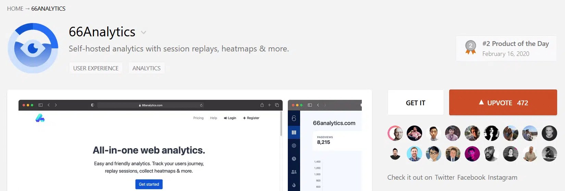The width and height of the screenshot is (565, 191).
Task: Click the 'February 16, 2020' date text
Action: [x=506, y=54]
